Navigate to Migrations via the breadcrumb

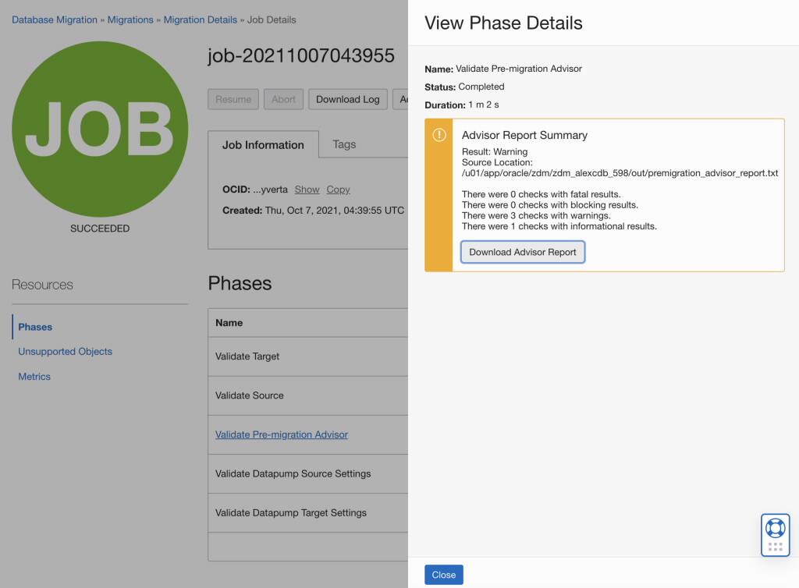point(132,19)
